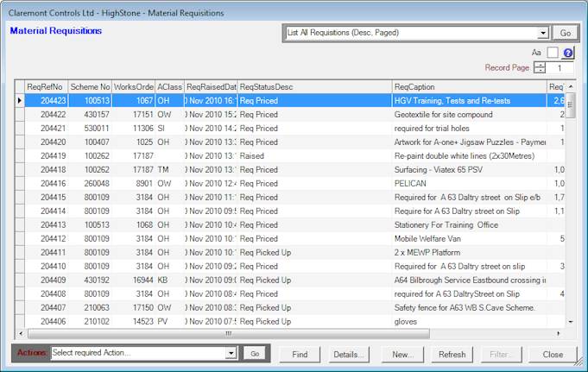Image resolution: width=588 pixels, height=372 pixels.
Task: Refresh the requisitions list
Action: click(452, 354)
